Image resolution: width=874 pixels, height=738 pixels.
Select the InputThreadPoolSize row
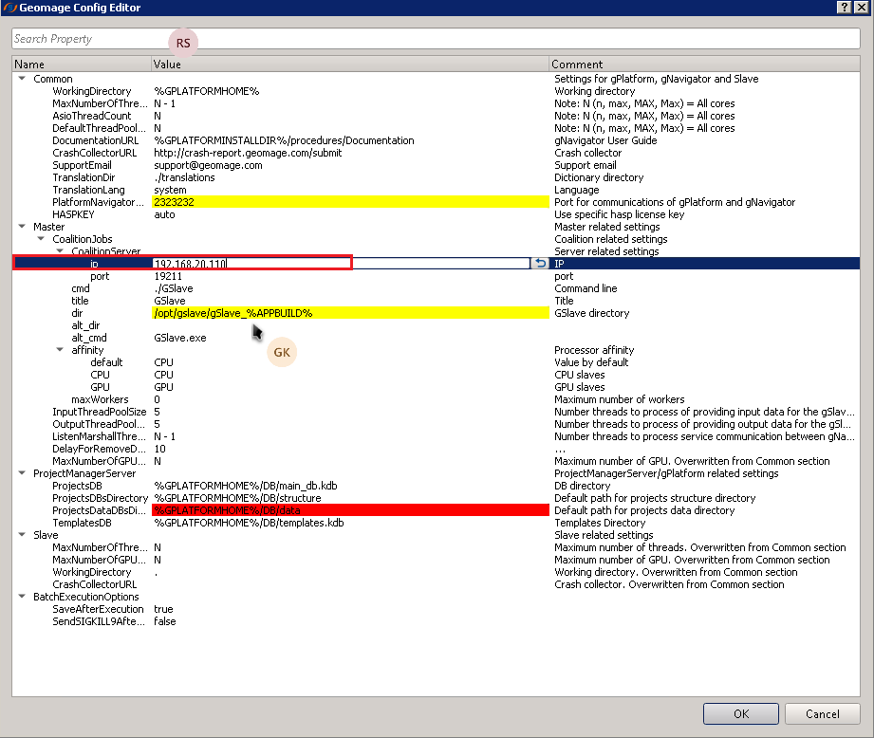[436, 412]
